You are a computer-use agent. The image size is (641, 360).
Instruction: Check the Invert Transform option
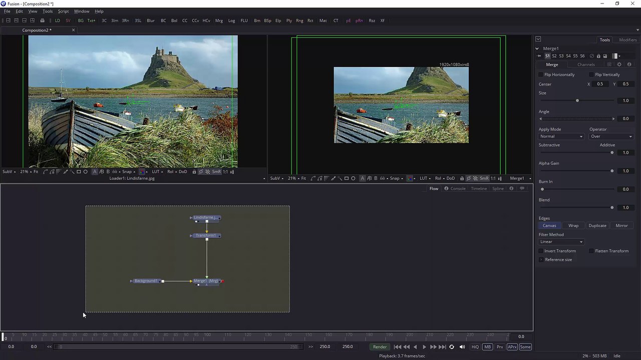[541, 251]
